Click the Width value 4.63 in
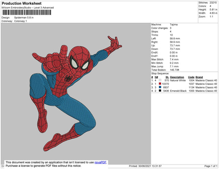The height and width of the screenshot is (169, 219). pos(214,13)
